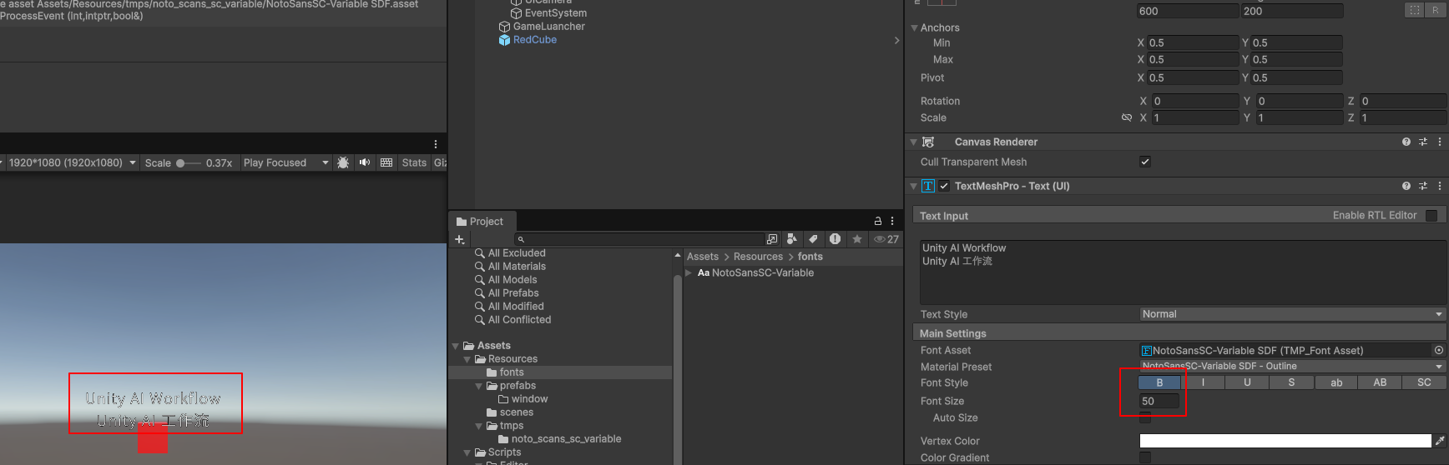Select the RedCube object icon in Hierarchy

[x=504, y=40]
